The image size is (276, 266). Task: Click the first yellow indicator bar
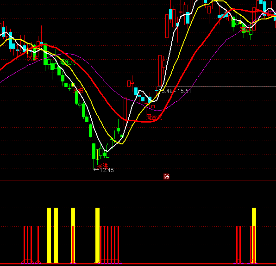(x=49, y=235)
